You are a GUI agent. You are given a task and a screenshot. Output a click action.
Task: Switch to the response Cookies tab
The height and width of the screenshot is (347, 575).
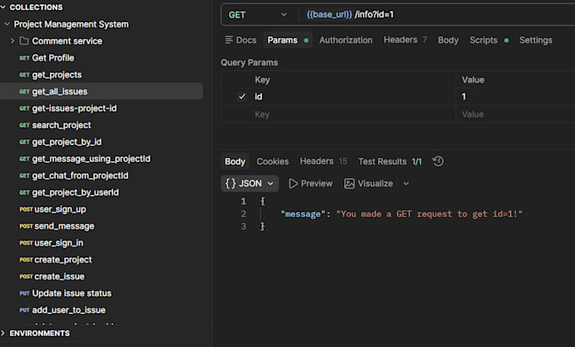pyautogui.click(x=272, y=161)
